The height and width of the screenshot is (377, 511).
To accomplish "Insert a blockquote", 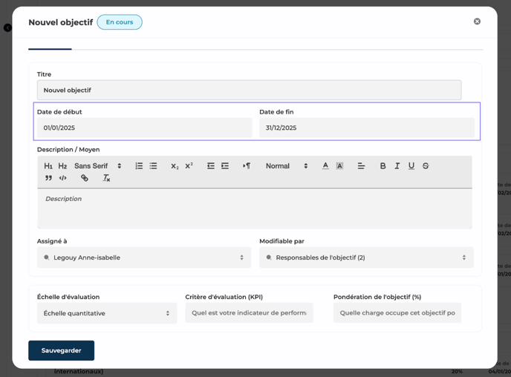I will click(48, 178).
